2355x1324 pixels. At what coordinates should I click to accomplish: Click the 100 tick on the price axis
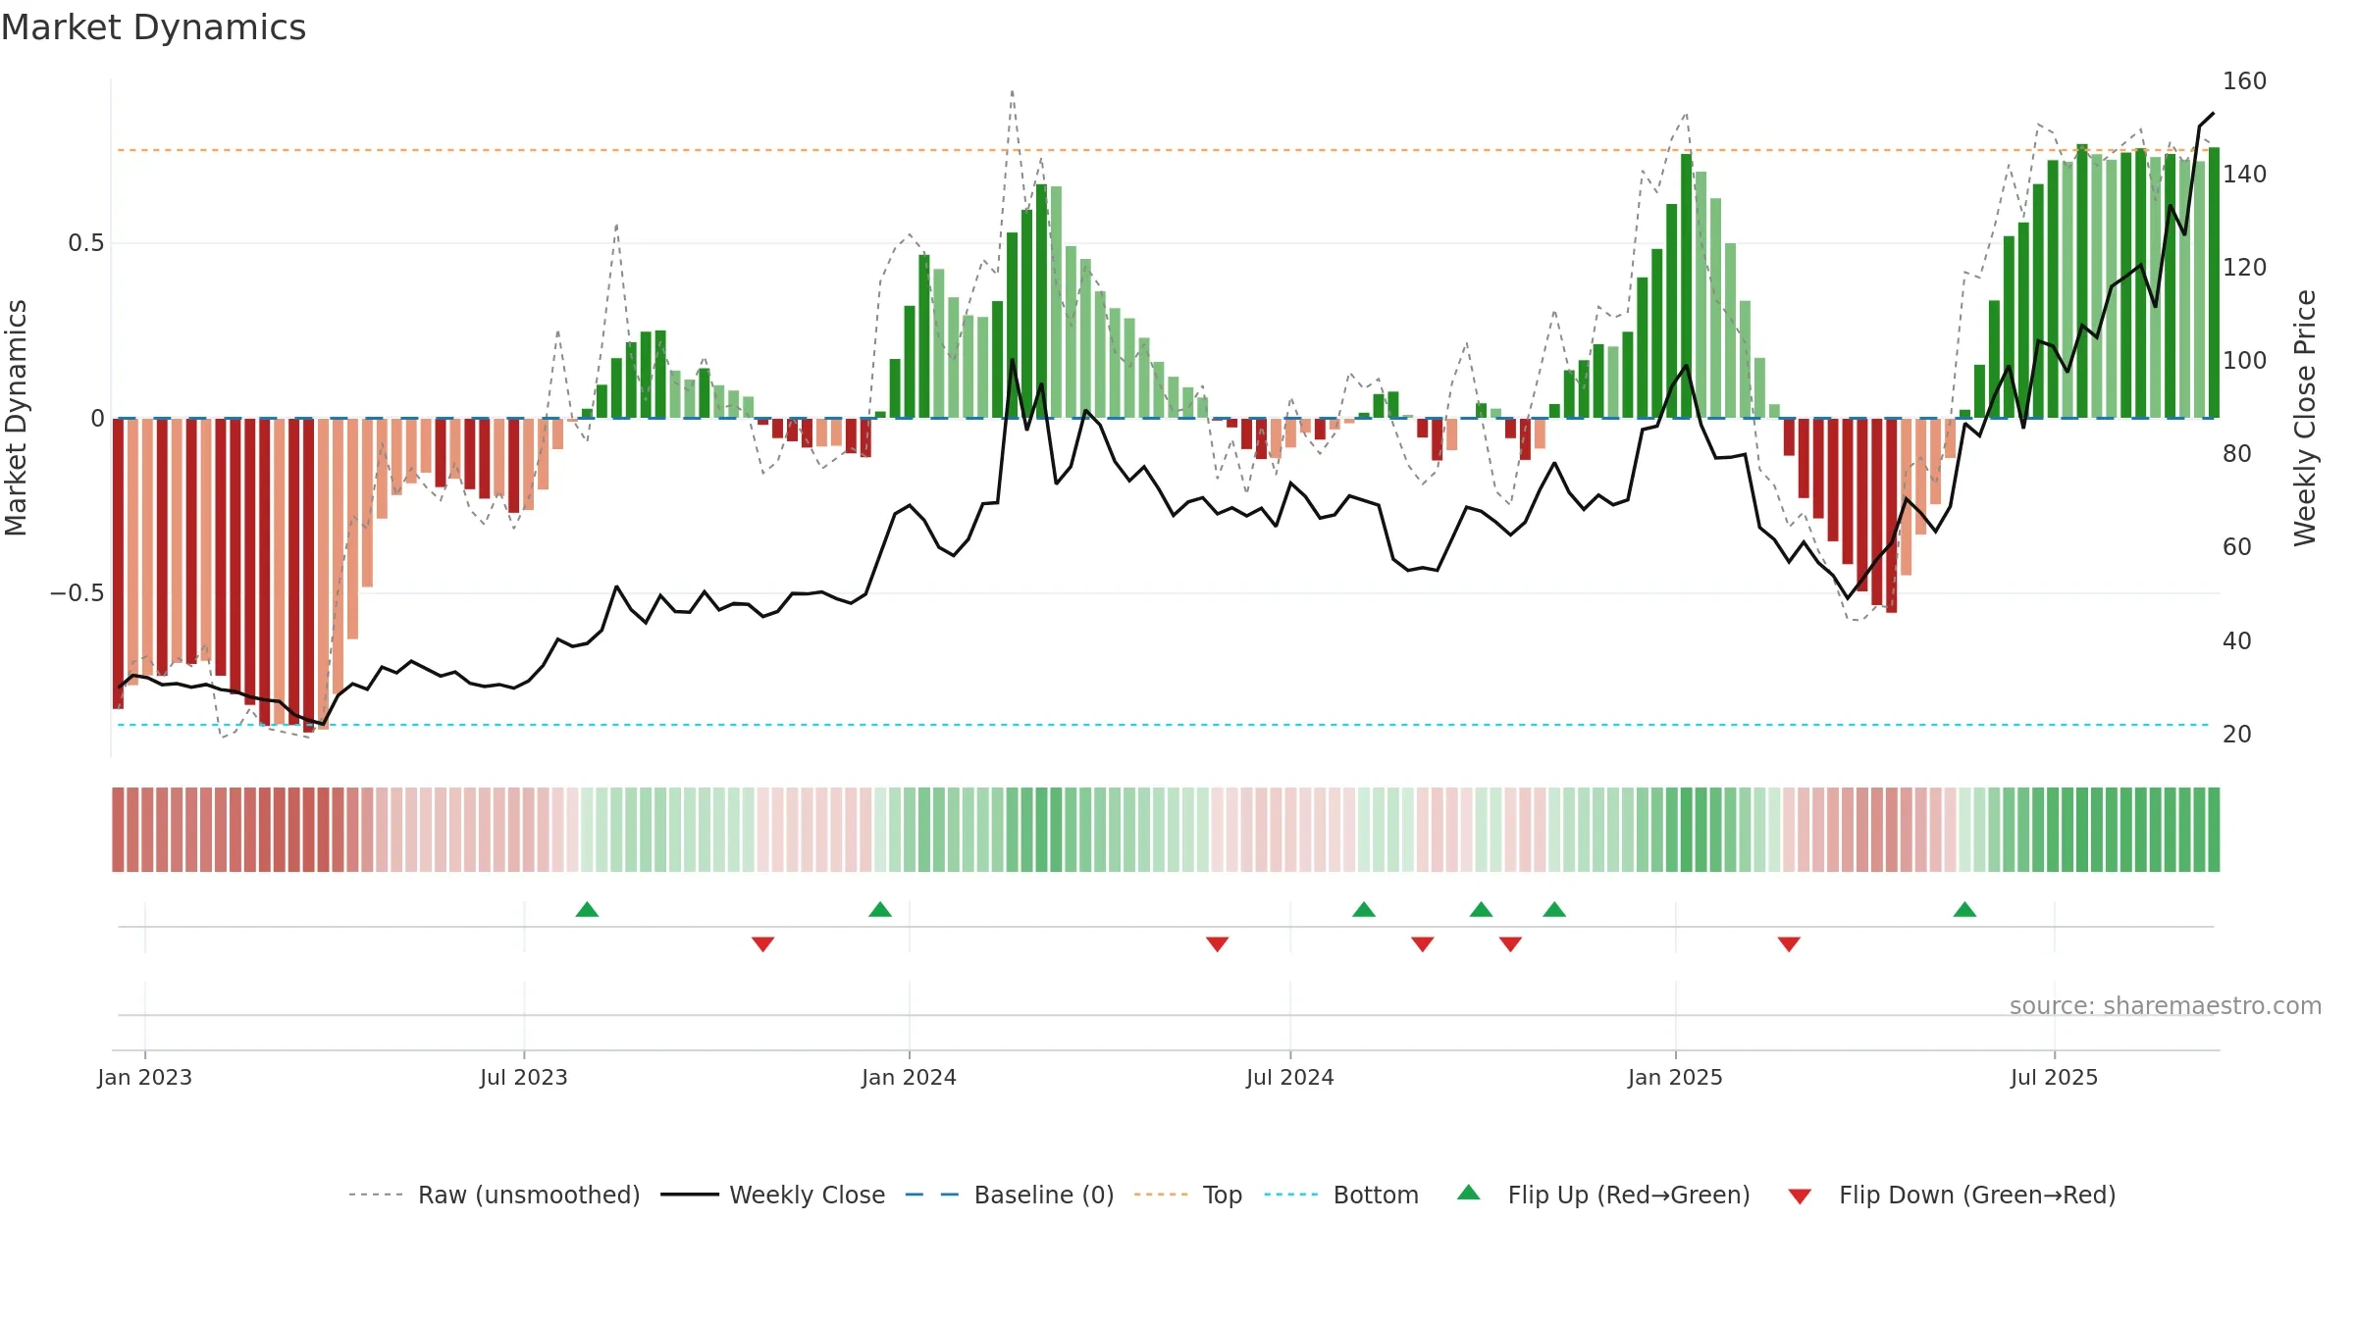(2245, 360)
